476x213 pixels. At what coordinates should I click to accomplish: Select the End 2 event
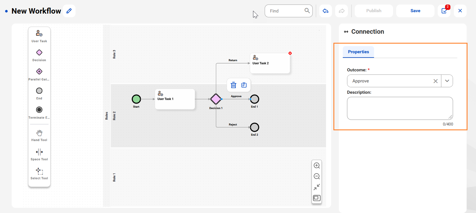pyautogui.click(x=254, y=127)
